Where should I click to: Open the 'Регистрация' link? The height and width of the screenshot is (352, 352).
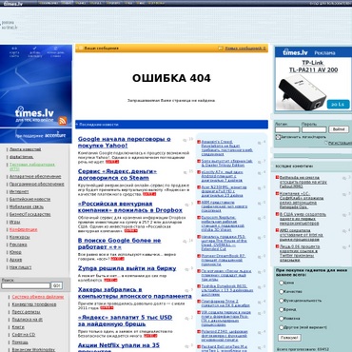pos(340,143)
